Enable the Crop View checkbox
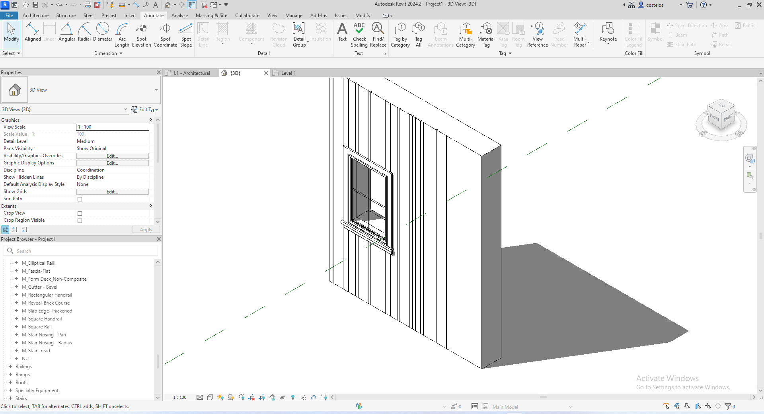764x414 pixels. point(80,213)
